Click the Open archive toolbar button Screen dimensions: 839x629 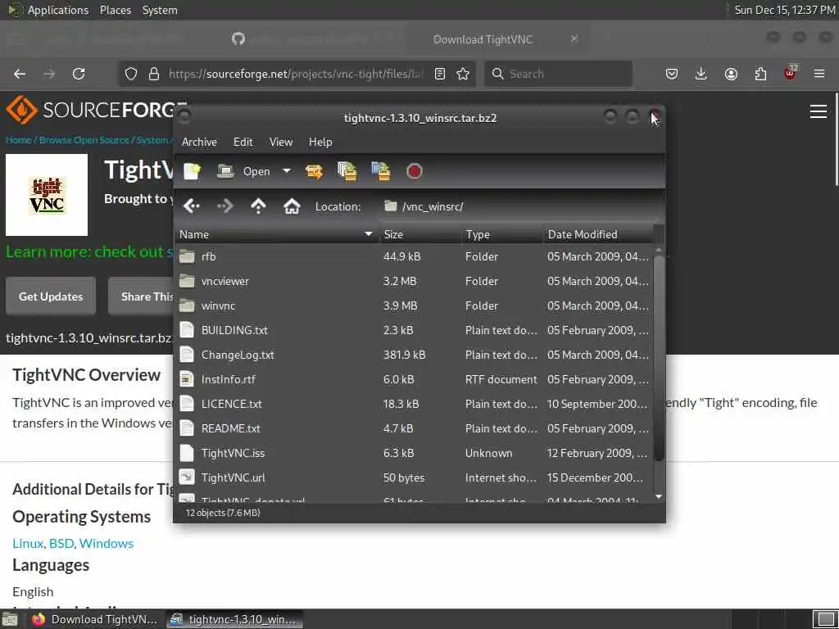click(243, 171)
